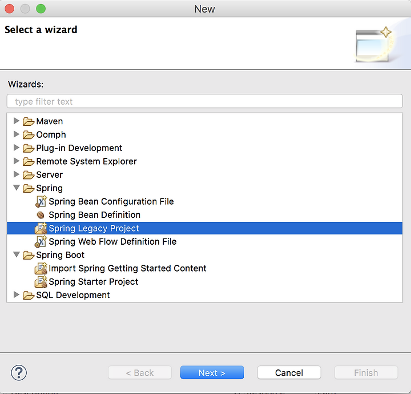Choose Spring Bean Configuration File wizard
This screenshot has height=394, width=411.
111,202
